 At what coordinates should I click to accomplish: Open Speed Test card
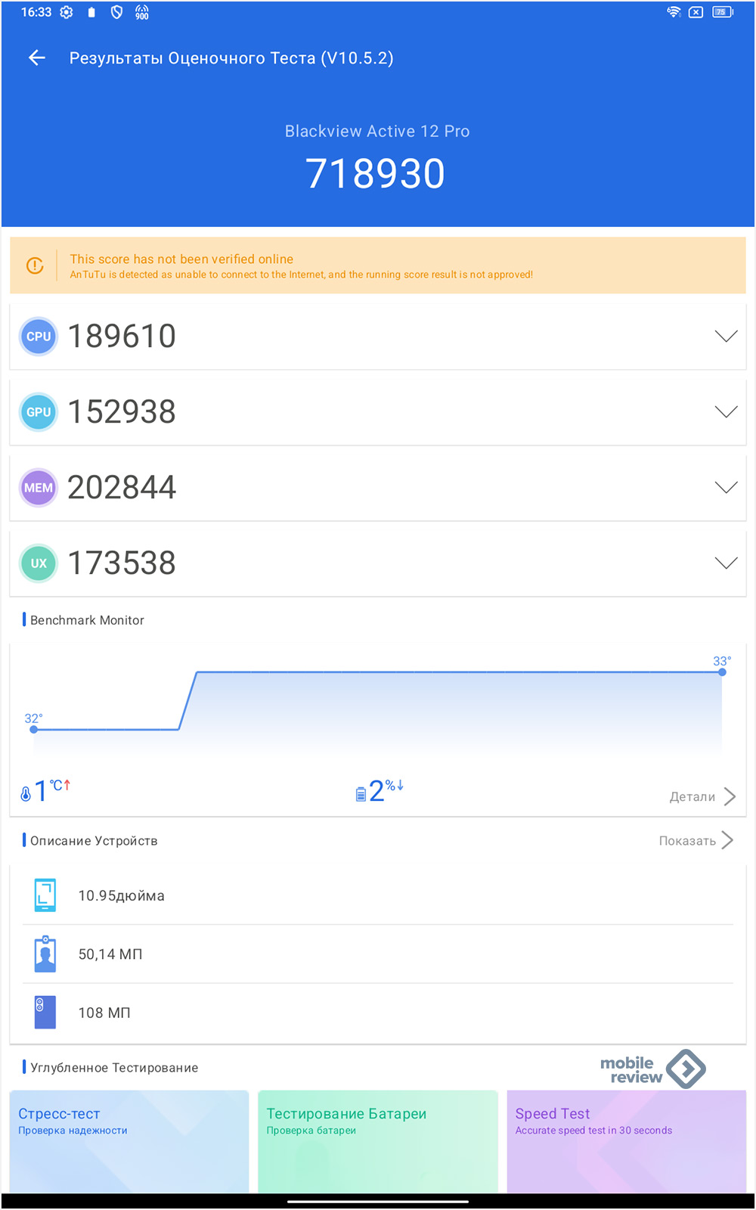click(x=627, y=1142)
